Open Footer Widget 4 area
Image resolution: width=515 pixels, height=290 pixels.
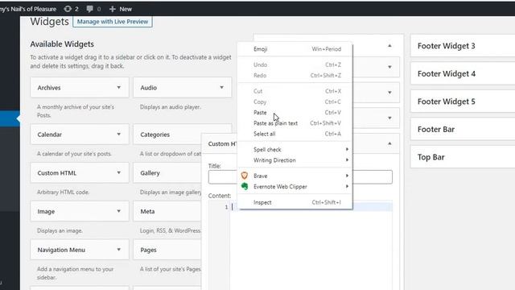pos(463,73)
